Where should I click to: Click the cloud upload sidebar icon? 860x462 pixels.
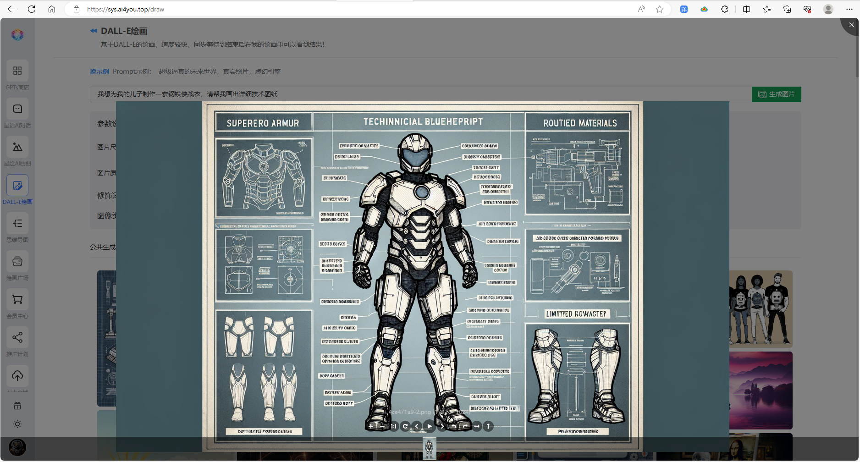coord(17,376)
